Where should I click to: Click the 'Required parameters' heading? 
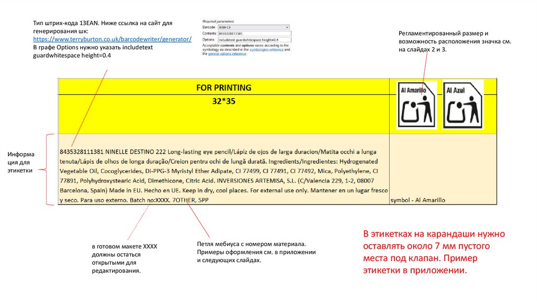[x=218, y=21]
